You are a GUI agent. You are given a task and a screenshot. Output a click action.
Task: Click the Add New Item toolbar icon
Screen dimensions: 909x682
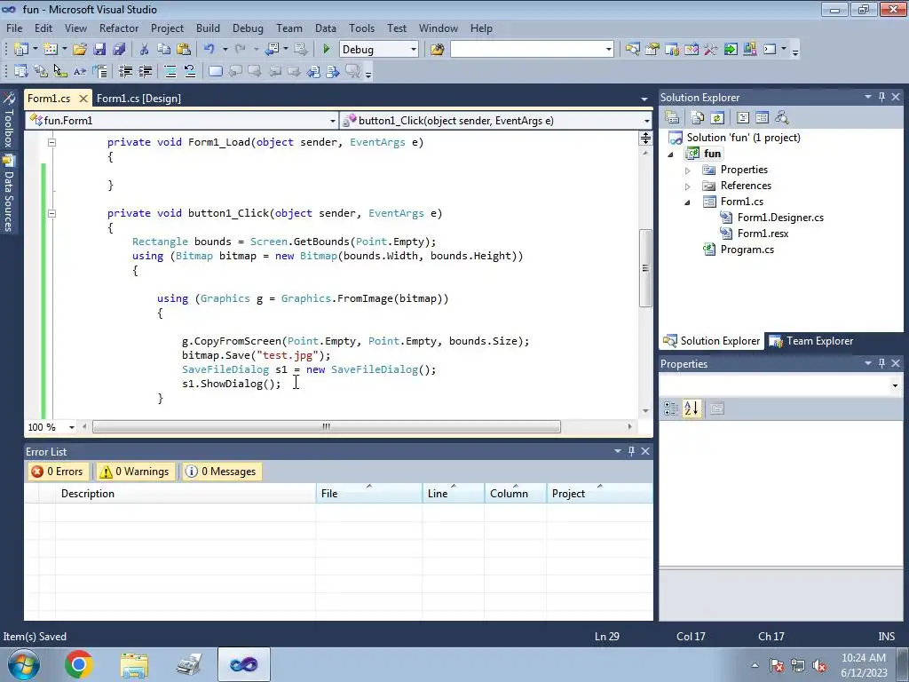tap(51, 50)
